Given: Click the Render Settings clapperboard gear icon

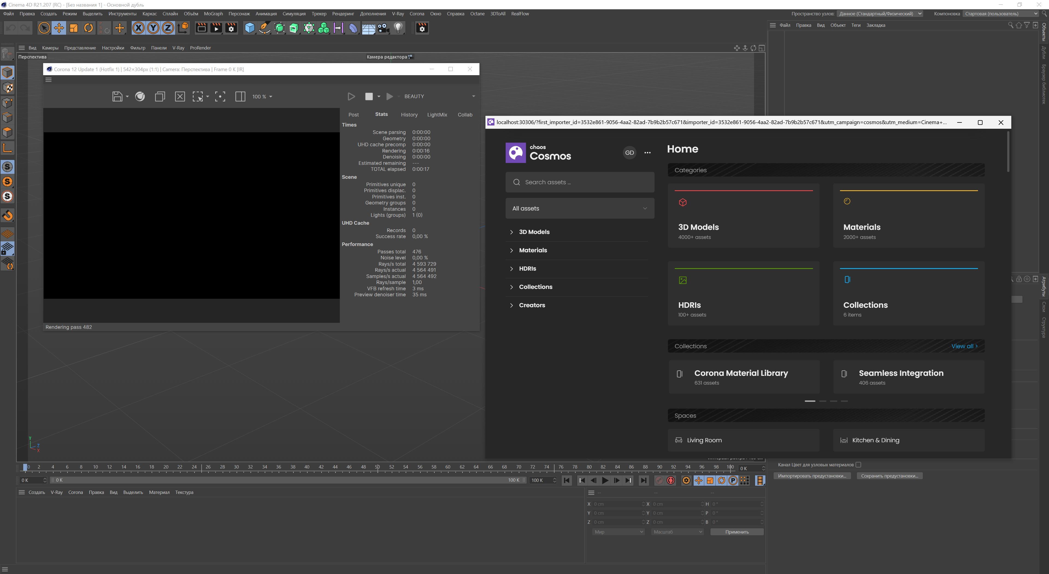Looking at the screenshot, I should pos(231,28).
